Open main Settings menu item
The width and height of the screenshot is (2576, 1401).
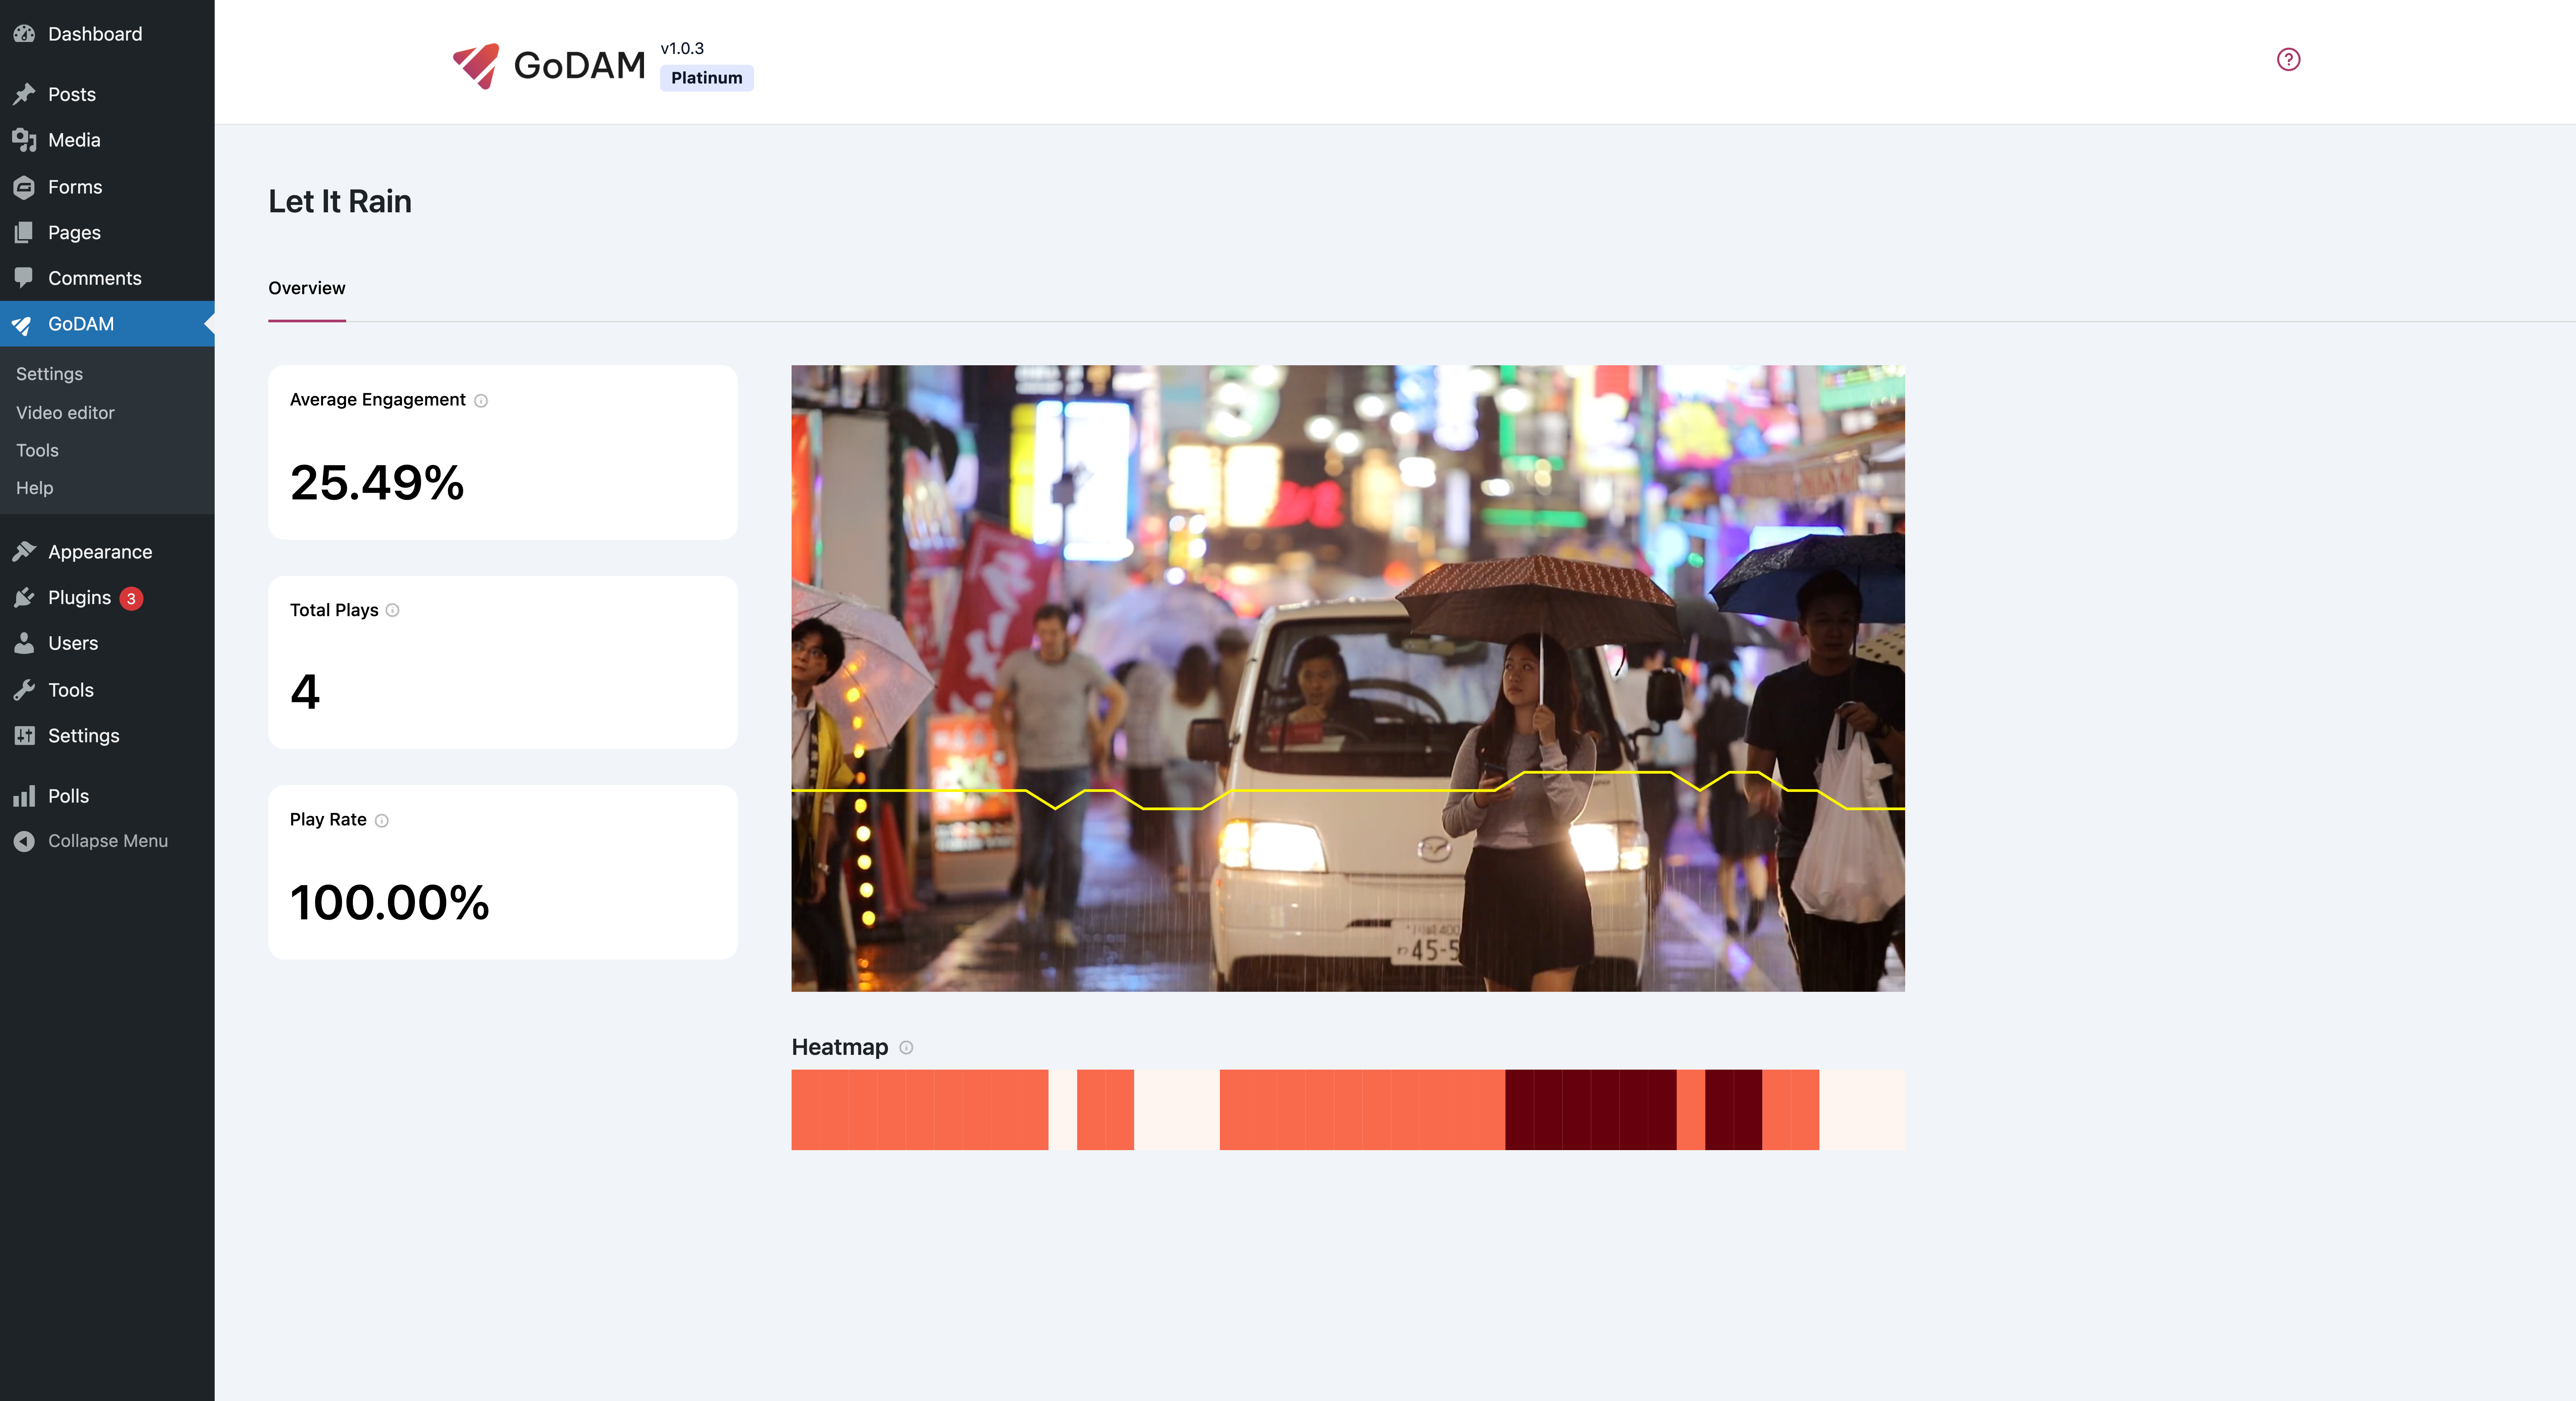coord(107,736)
